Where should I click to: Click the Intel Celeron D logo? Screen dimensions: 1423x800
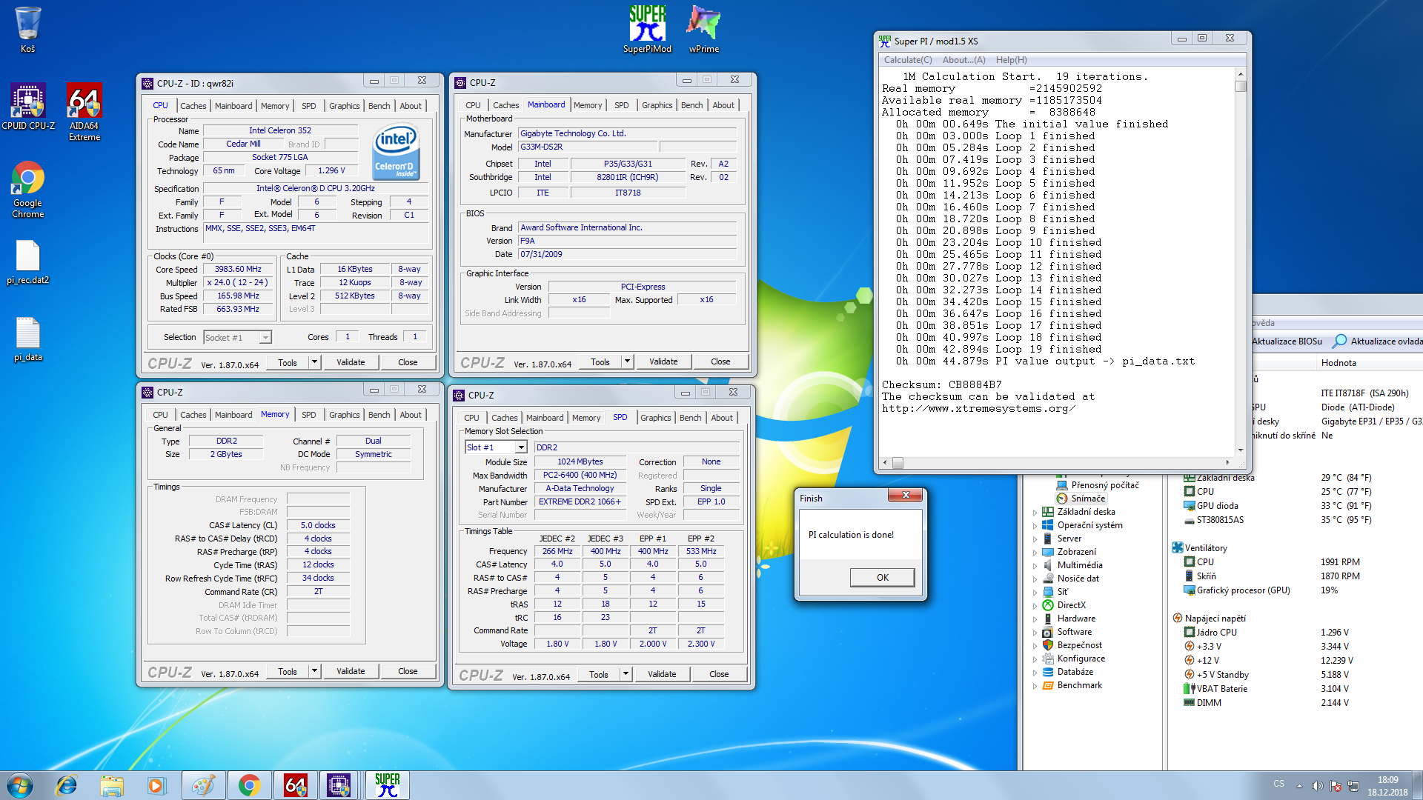click(397, 152)
